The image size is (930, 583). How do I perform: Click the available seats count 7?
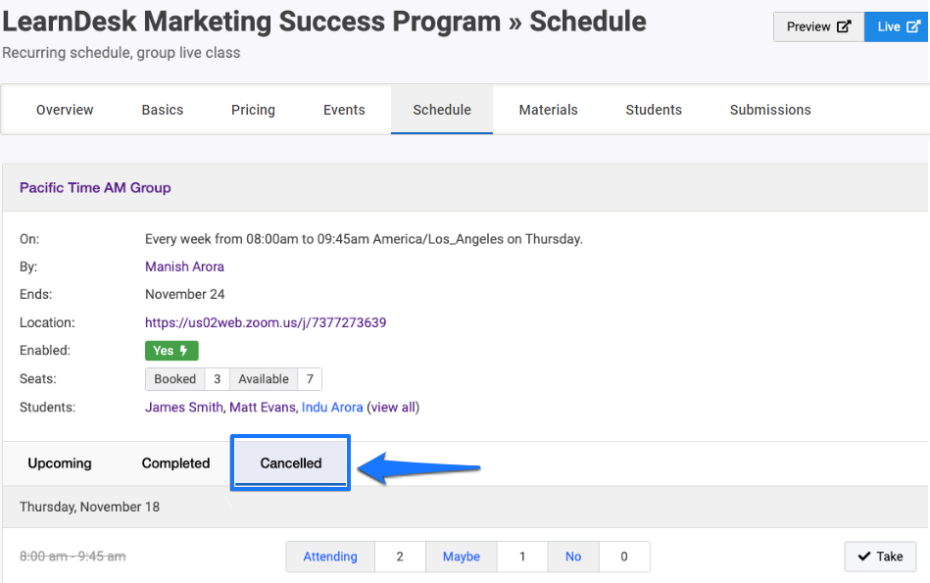pos(310,379)
